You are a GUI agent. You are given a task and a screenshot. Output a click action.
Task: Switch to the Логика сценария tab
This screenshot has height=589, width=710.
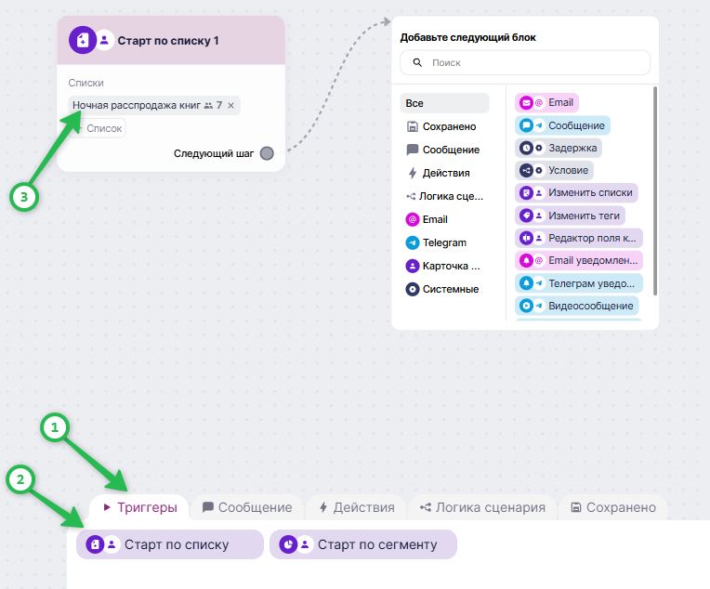click(x=482, y=507)
